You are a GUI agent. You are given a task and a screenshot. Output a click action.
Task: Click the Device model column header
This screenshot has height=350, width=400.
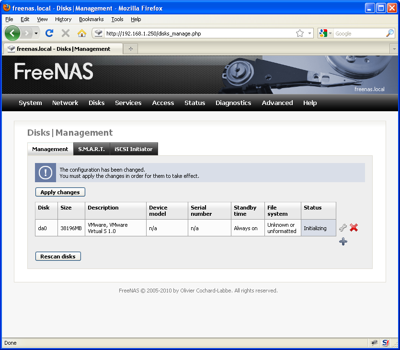click(167, 210)
